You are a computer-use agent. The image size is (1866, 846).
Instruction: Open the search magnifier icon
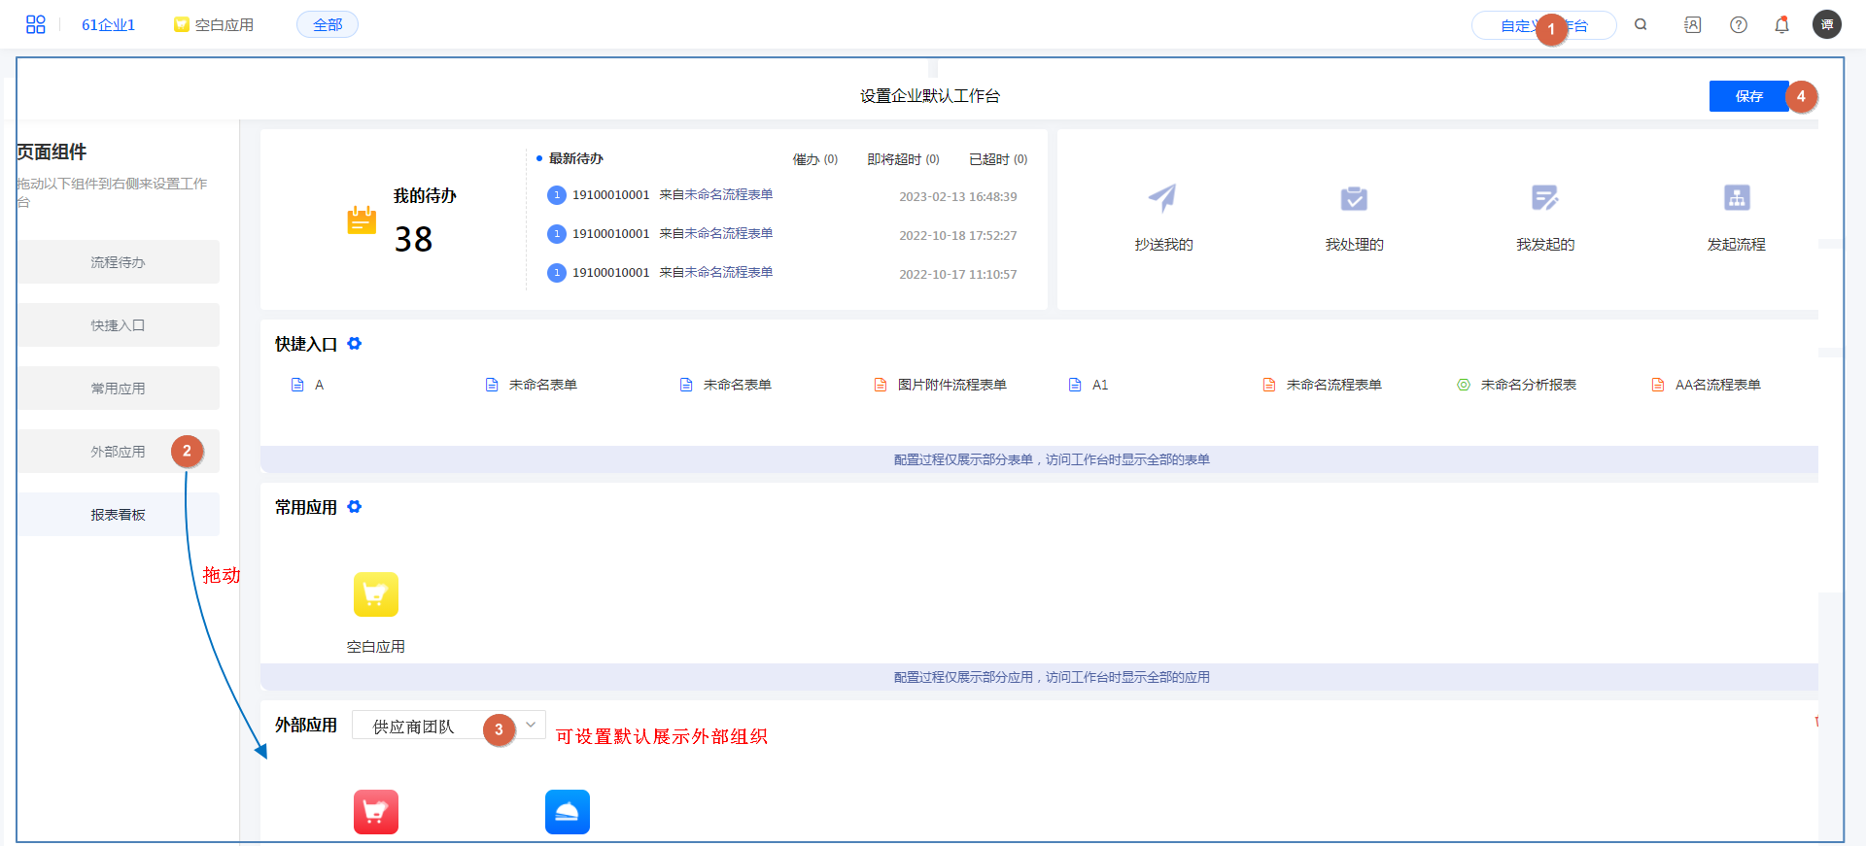click(1641, 25)
